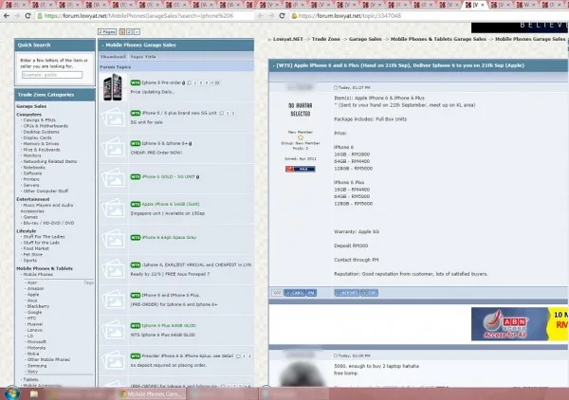Viewport: 569px width, 400px height.
Task: Open the Food Market category under Lifestyle
Action: pos(36,248)
